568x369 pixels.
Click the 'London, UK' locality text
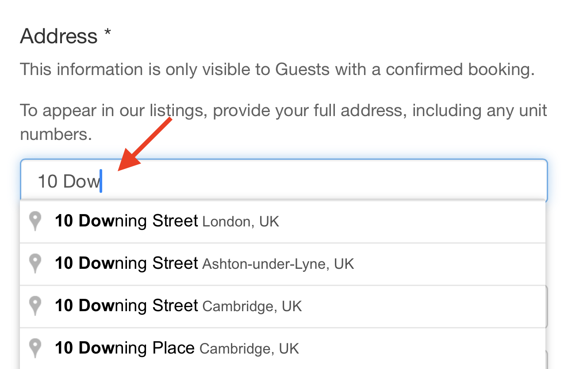(x=241, y=222)
